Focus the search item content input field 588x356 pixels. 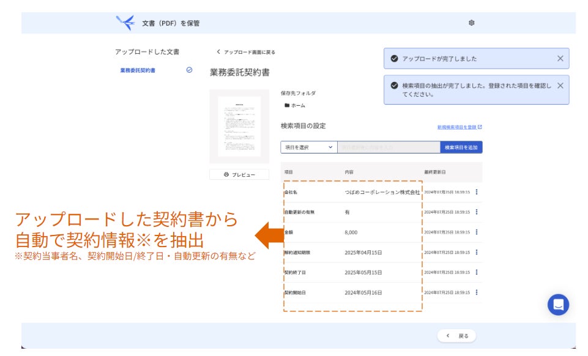click(389, 147)
